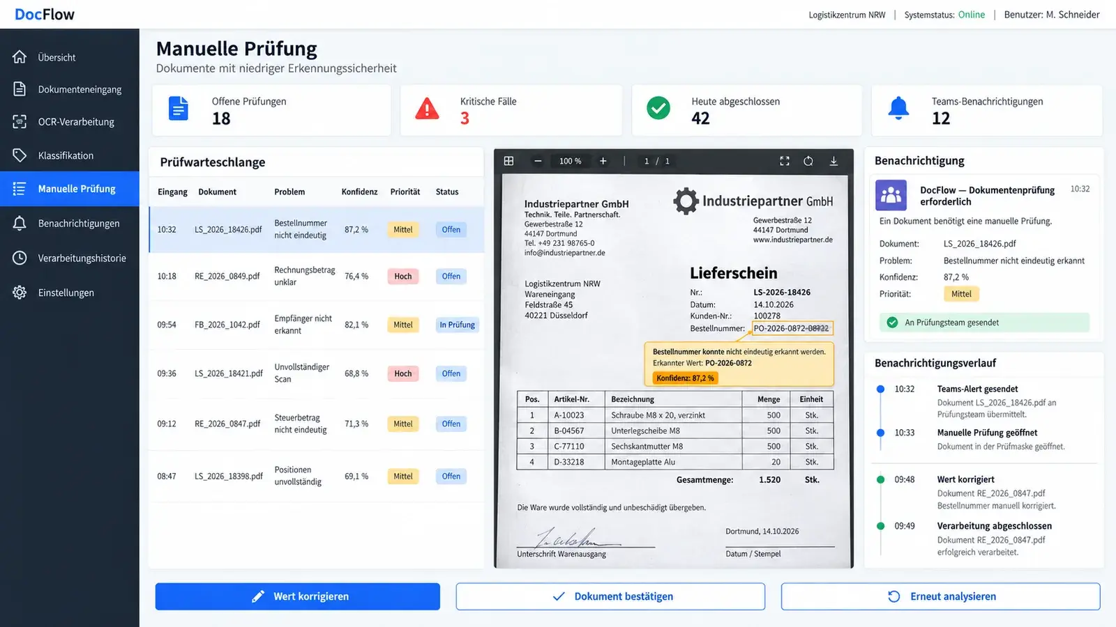Click An Prüfungsteam gesendet status banner
1116x627 pixels.
pyautogui.click(x=984, y=323)
